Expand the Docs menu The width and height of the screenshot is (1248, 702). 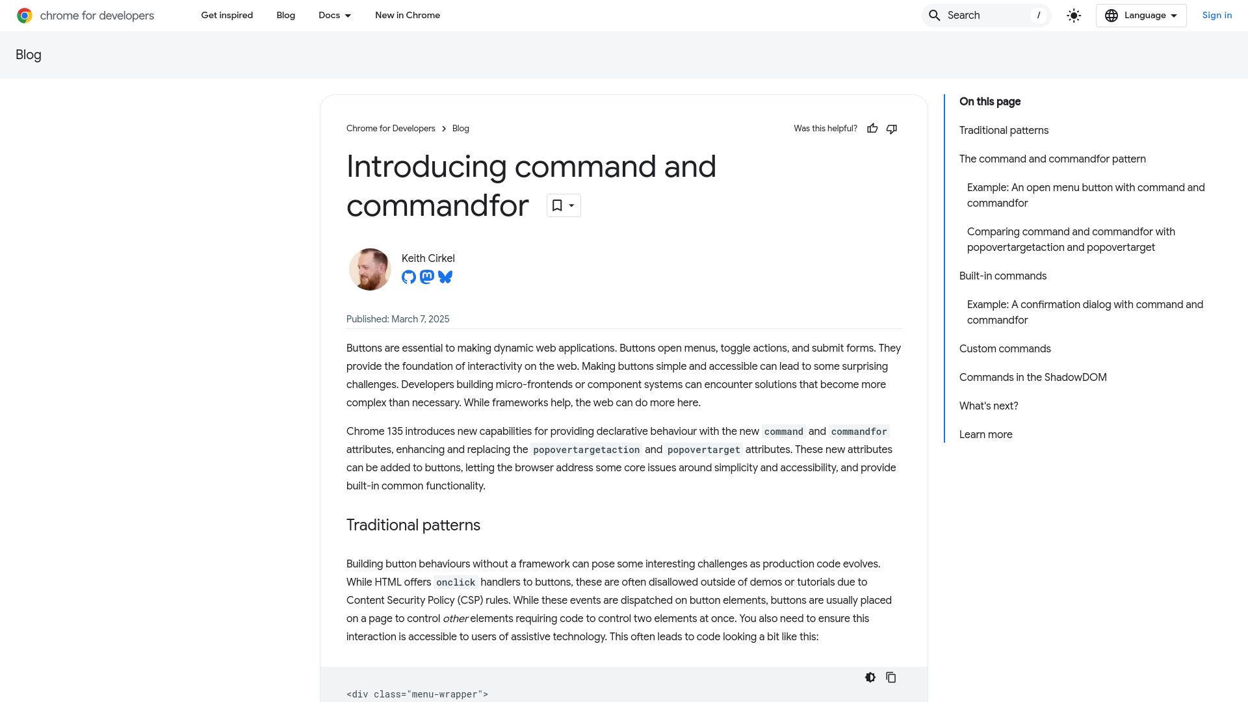(335, 16)
